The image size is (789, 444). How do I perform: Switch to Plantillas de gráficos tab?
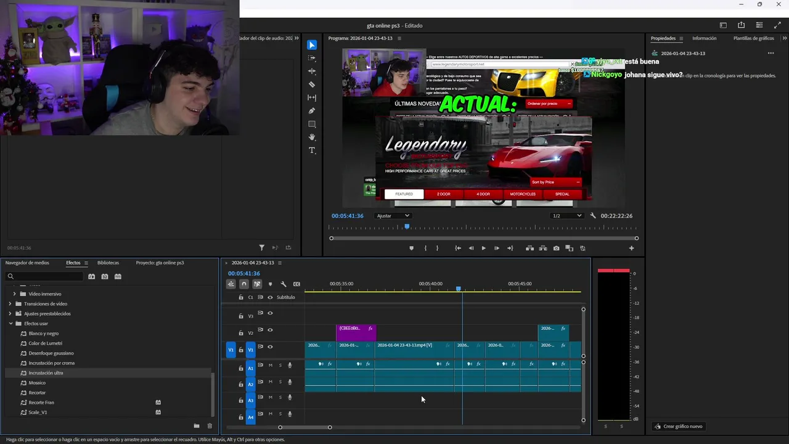[753, 38]
